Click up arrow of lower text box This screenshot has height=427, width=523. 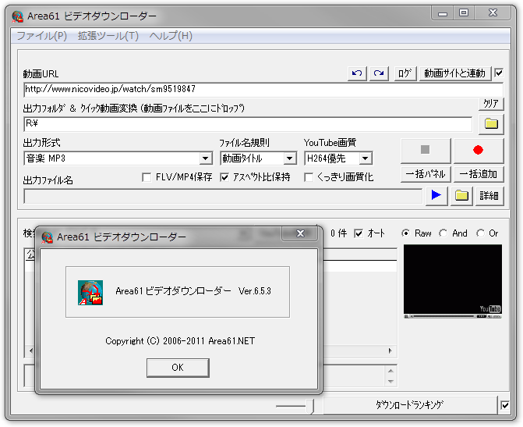pos(391,372)
